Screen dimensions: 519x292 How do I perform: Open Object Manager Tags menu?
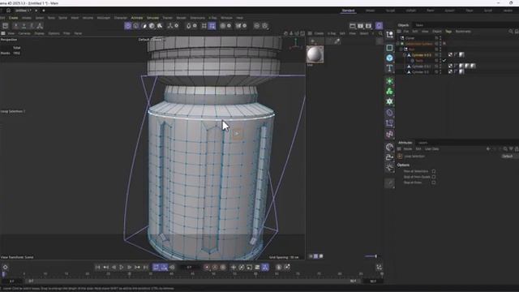pyautogui.click(x=448, y=32)
